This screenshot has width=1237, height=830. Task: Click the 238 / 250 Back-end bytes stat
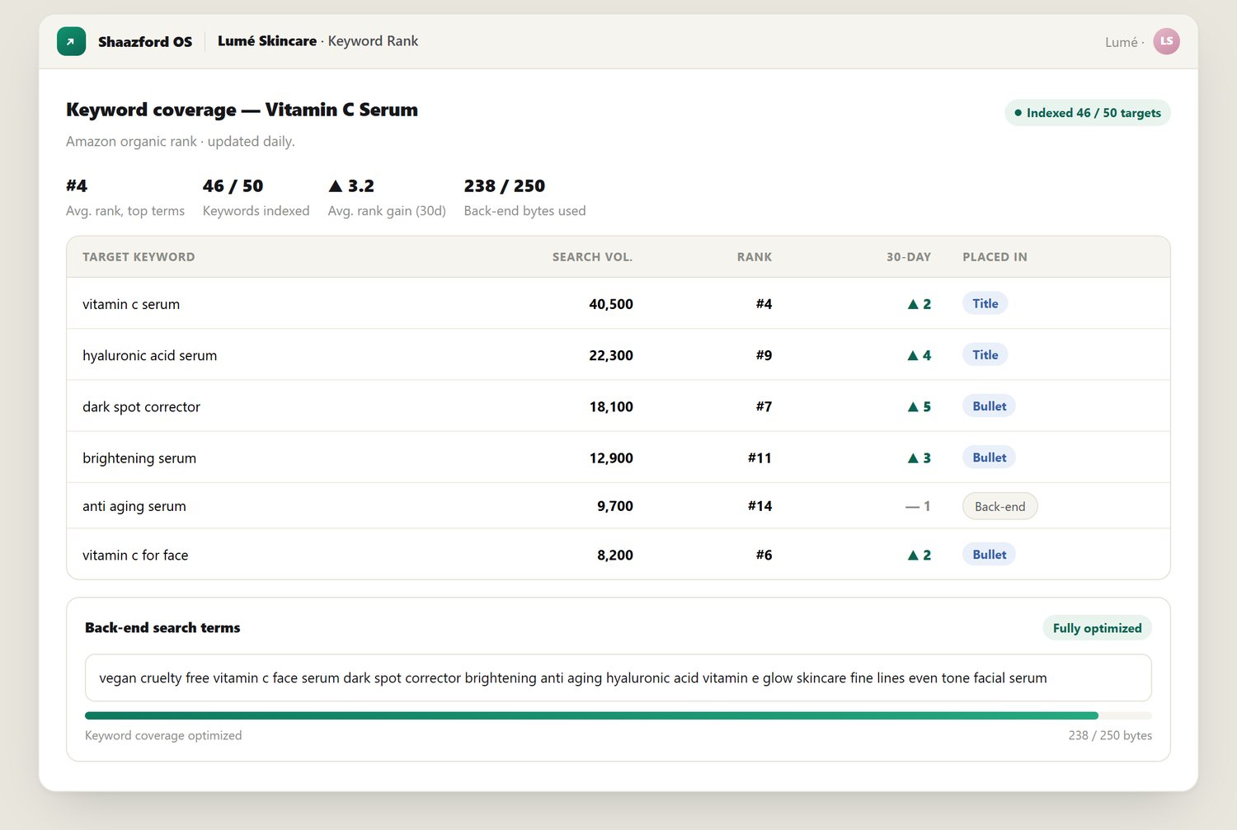524,198
